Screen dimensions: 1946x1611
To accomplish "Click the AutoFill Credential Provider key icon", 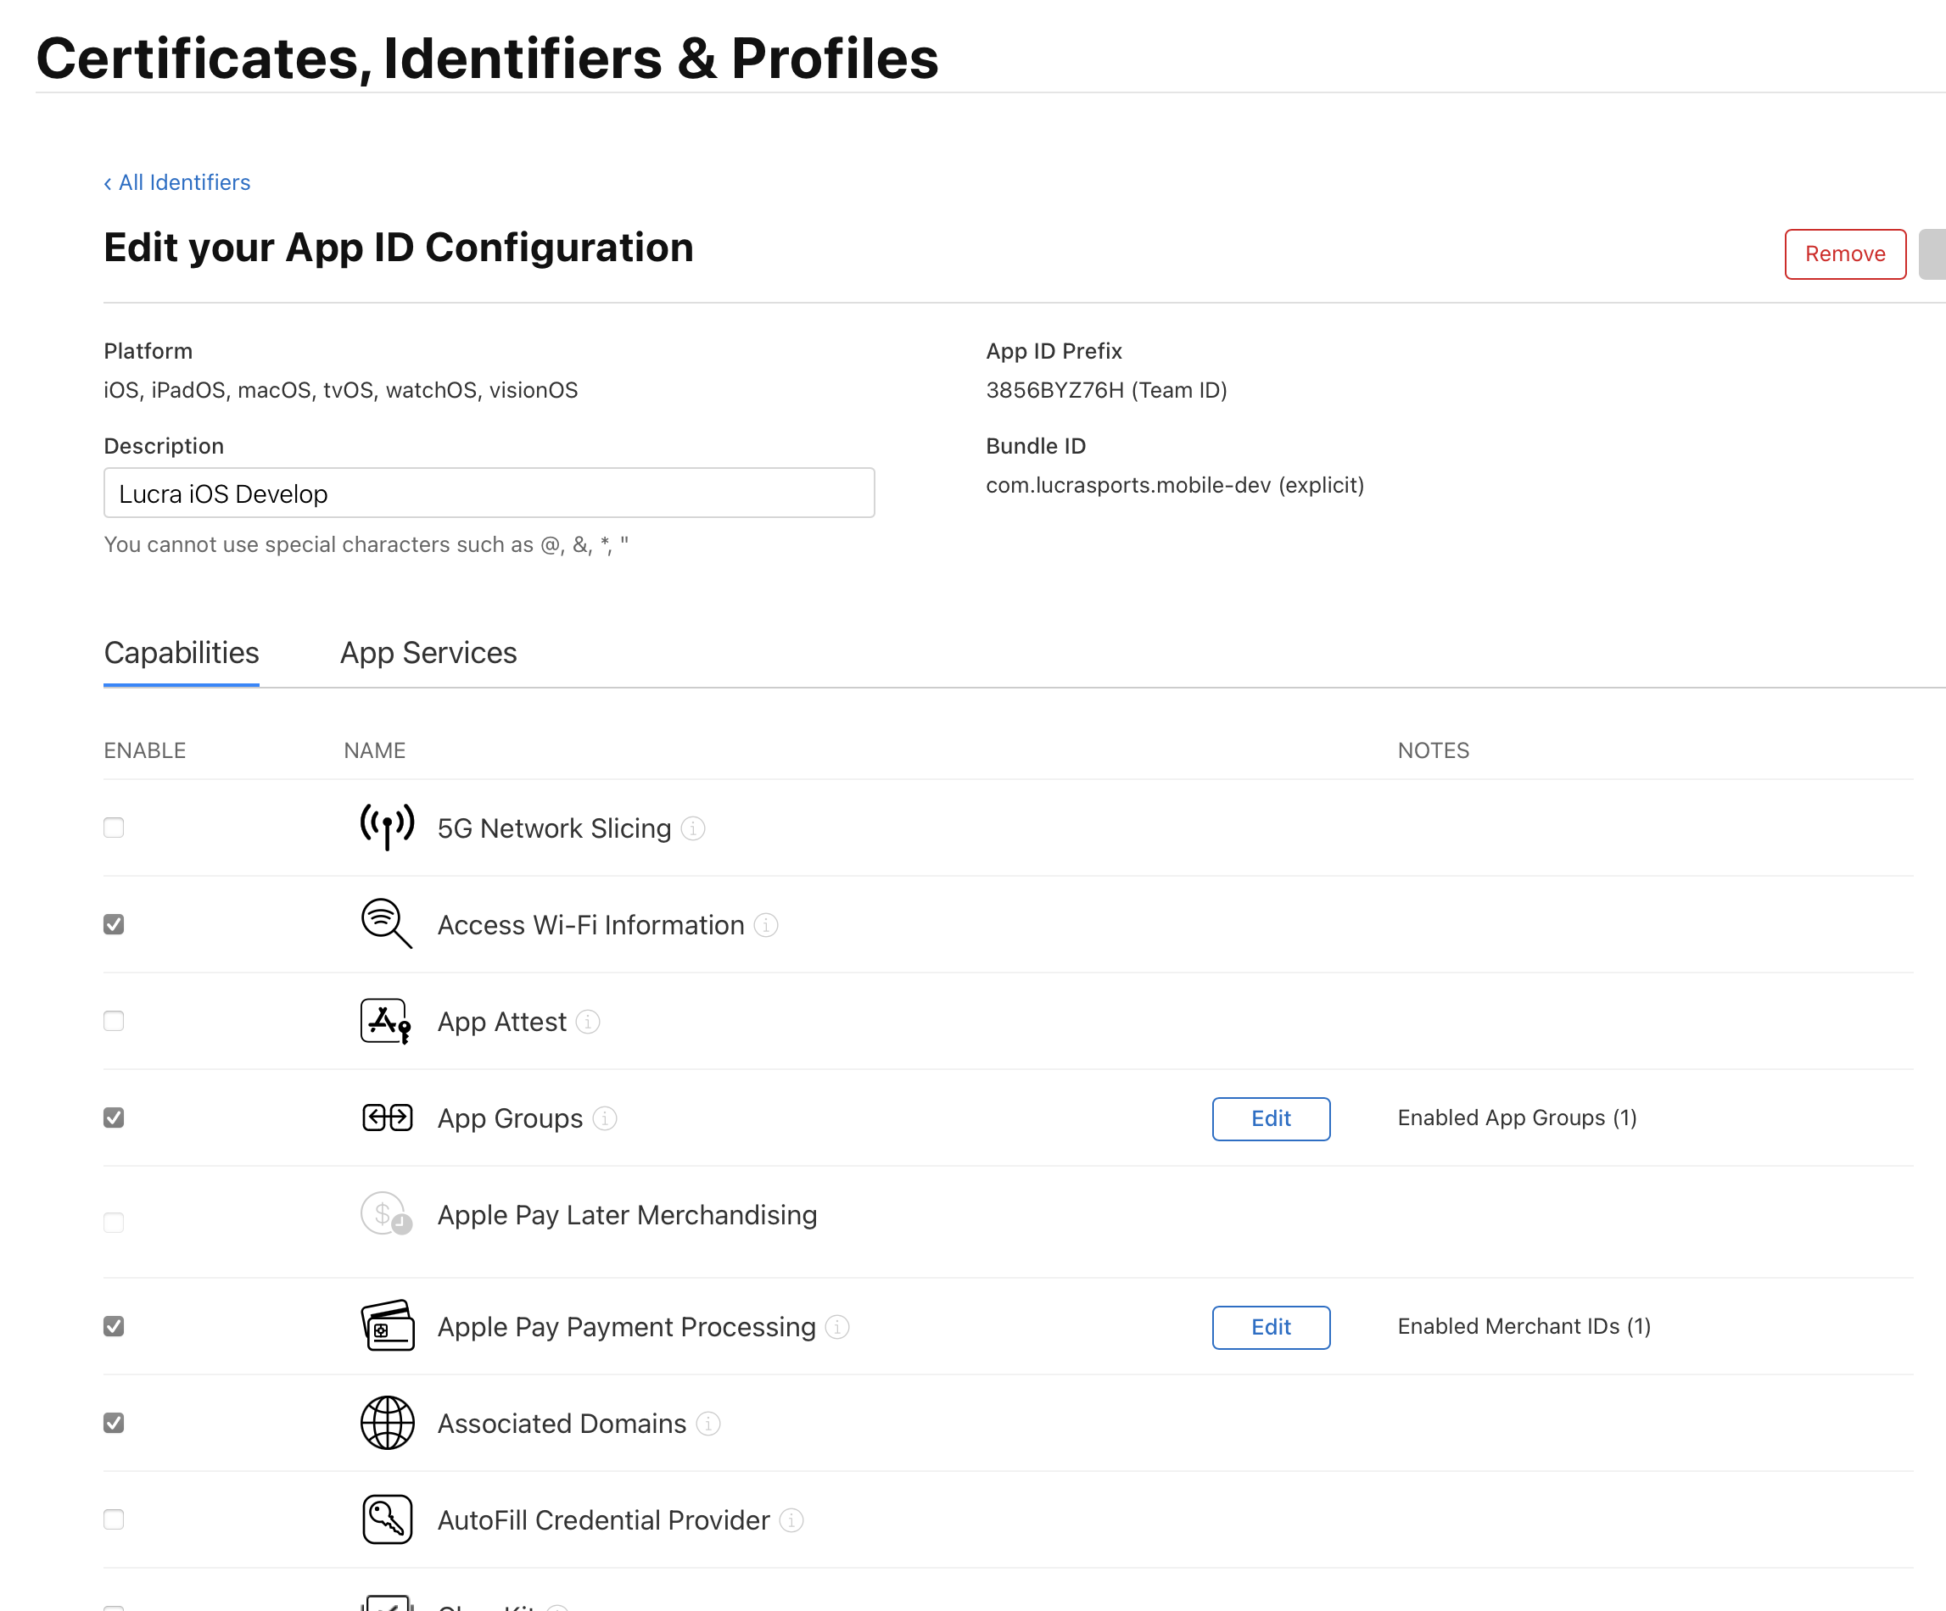I will tap(387, 1519).
